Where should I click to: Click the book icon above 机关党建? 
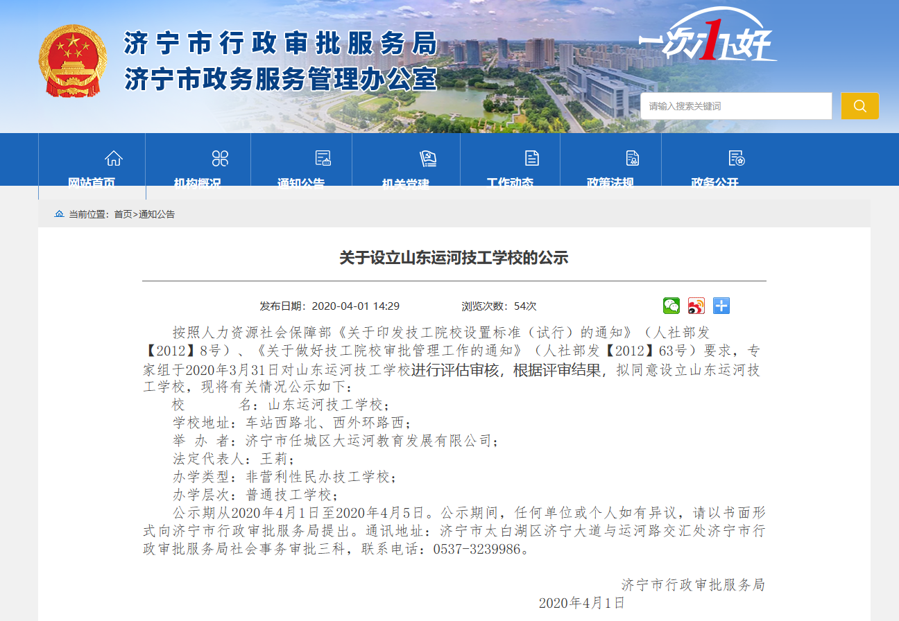click(428, 158)
